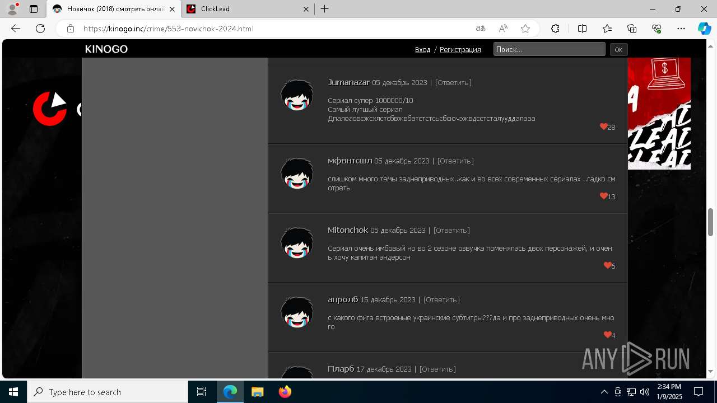View site information lock icon
Image resolution: width=717 pixels, height=403 pixels.
point(70,29)
